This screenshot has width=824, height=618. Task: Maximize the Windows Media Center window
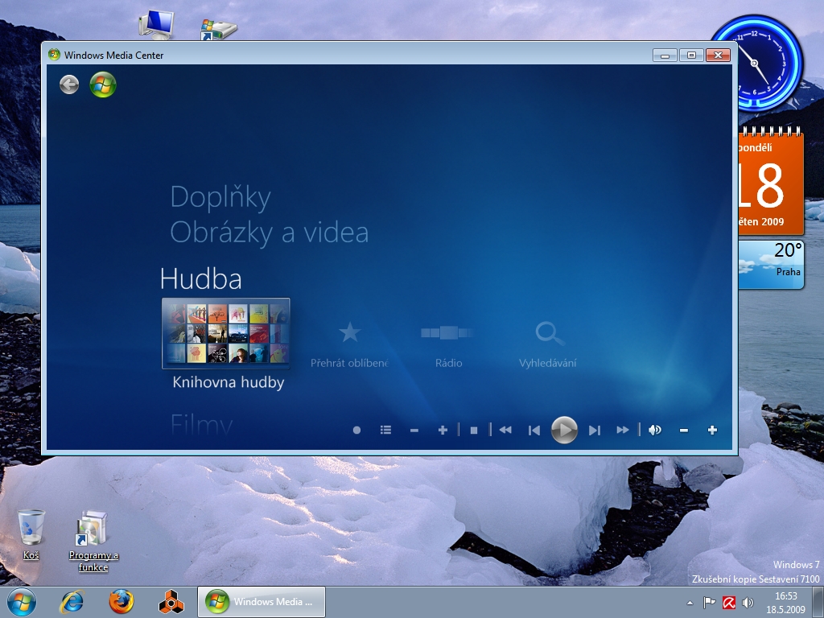[x=691, y=55]
